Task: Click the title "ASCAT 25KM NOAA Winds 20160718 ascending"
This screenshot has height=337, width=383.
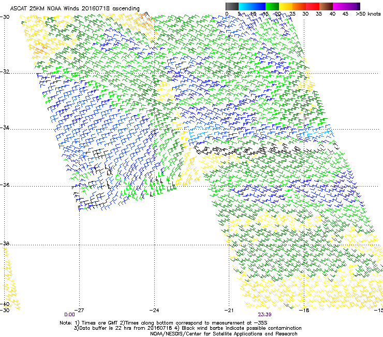Action: click(x=75, y=9)
